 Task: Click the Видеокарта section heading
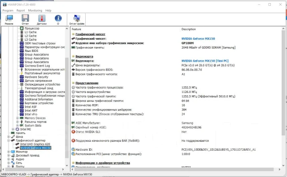(84, 57)
